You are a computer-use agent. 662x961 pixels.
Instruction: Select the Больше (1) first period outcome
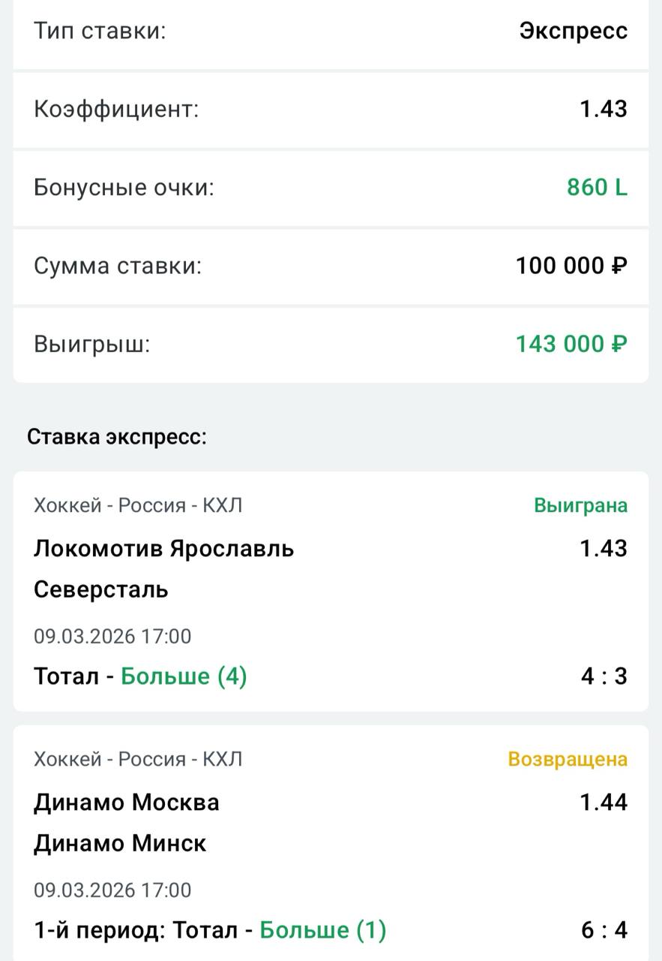tap(322, 930)
